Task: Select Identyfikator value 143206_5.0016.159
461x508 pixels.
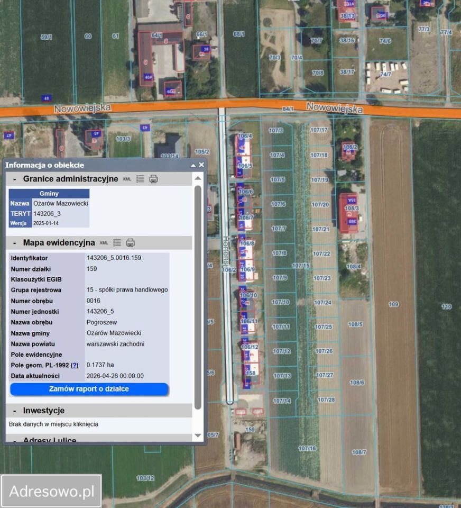Action: [114, 258]
